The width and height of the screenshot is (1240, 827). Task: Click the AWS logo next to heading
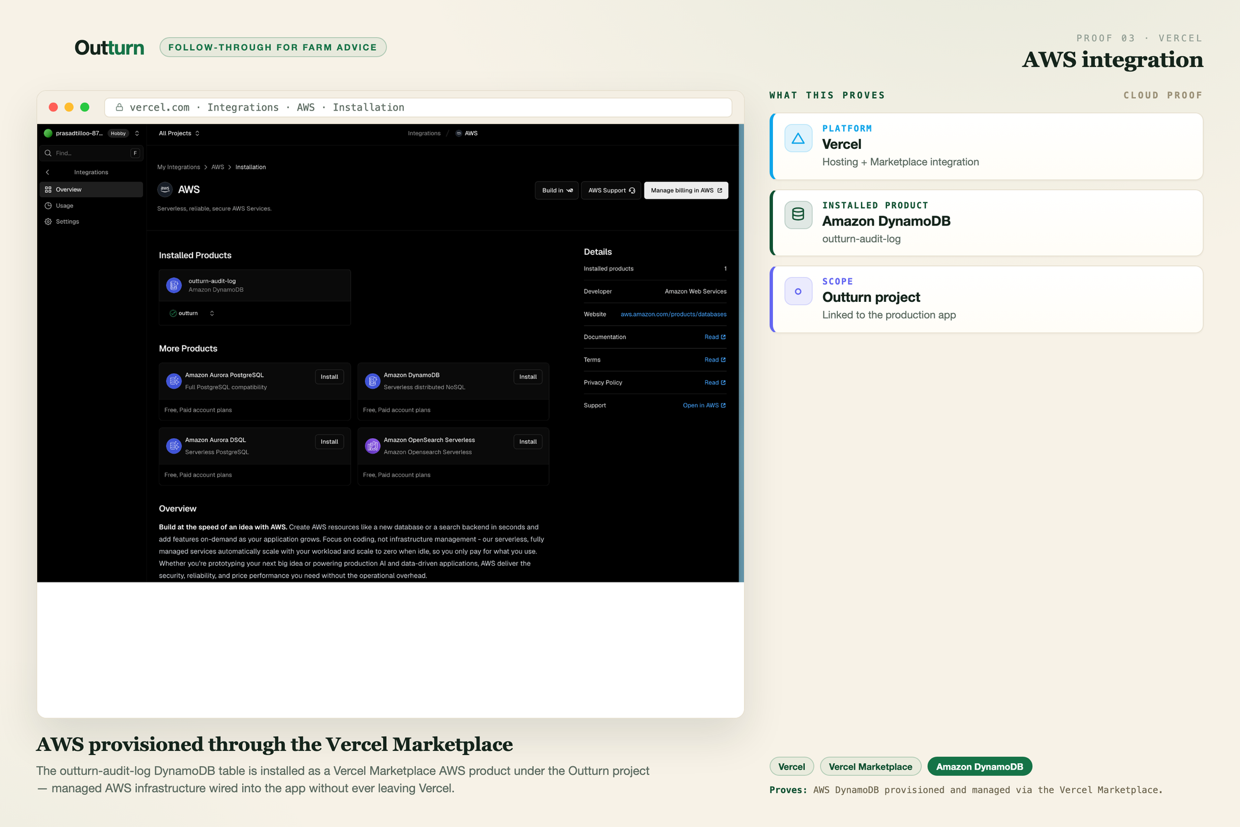pos(165,189)
